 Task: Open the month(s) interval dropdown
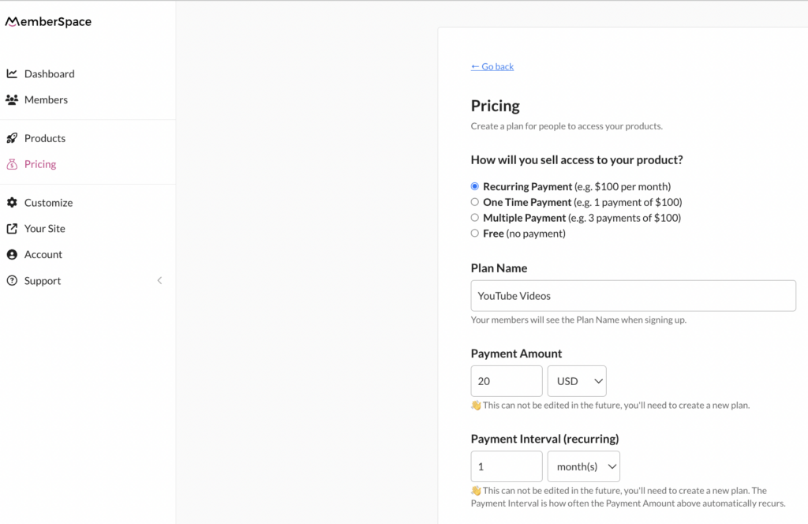point(583,466)
